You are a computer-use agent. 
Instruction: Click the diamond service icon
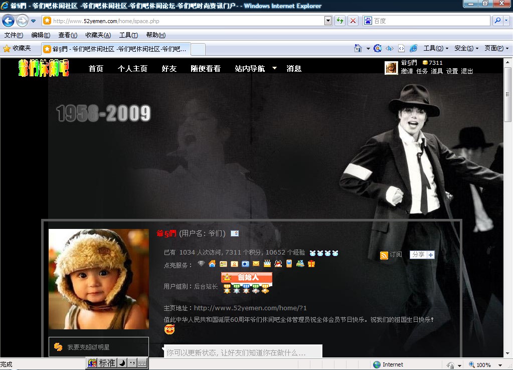coord(201,264)
